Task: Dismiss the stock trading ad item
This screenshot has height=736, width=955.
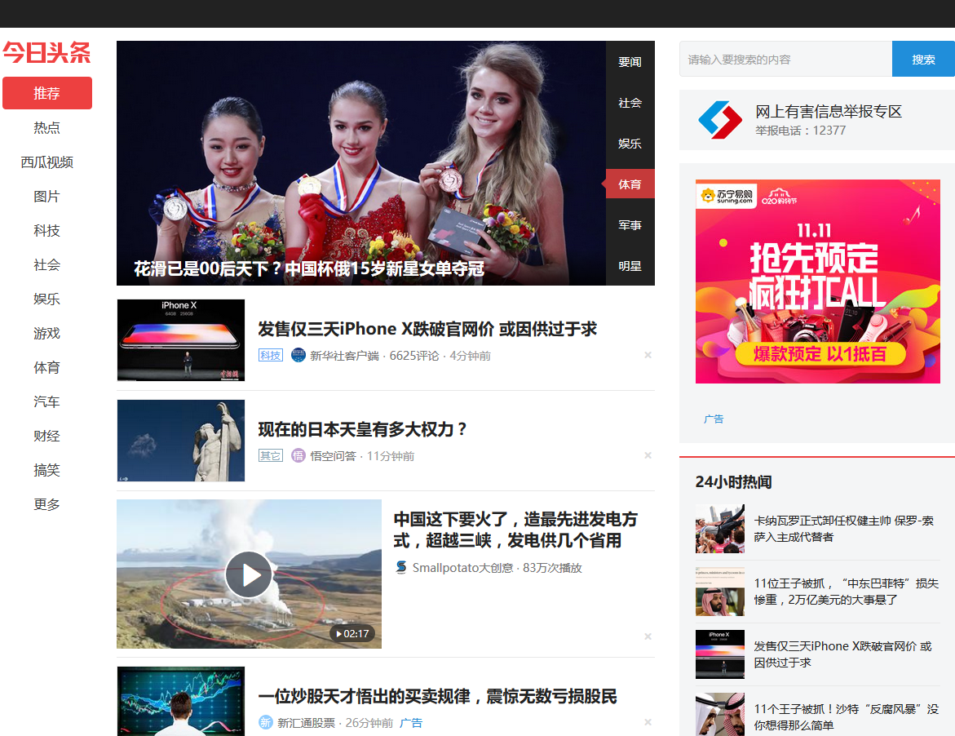Action: coord(648,723)
